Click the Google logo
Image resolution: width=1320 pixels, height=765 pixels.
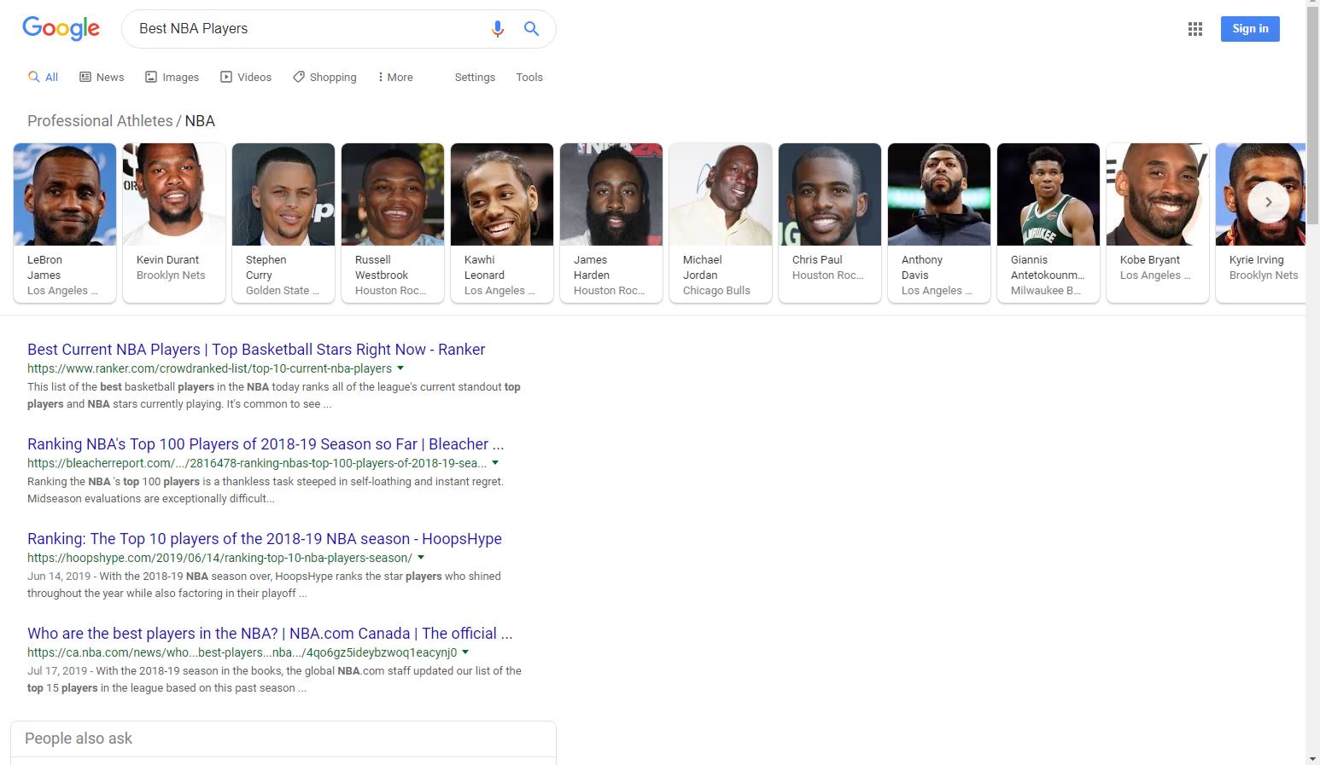pyautogui.click(x=61, y=28)
